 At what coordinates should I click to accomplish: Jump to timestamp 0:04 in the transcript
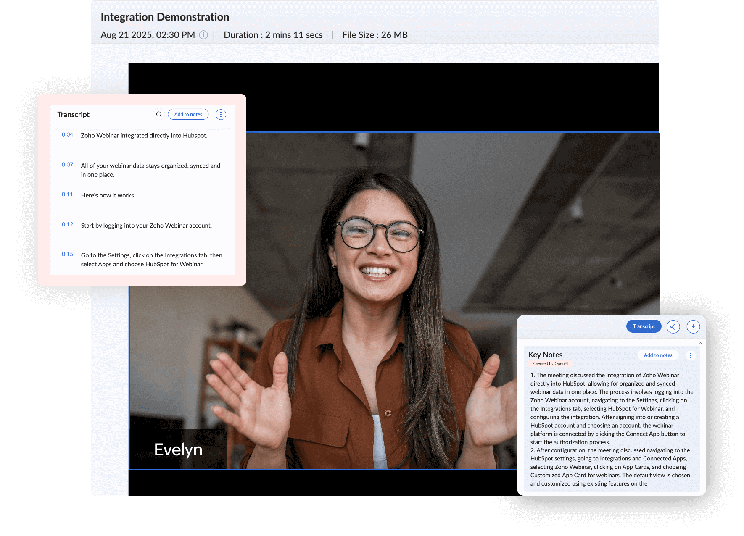pos(67,135)
